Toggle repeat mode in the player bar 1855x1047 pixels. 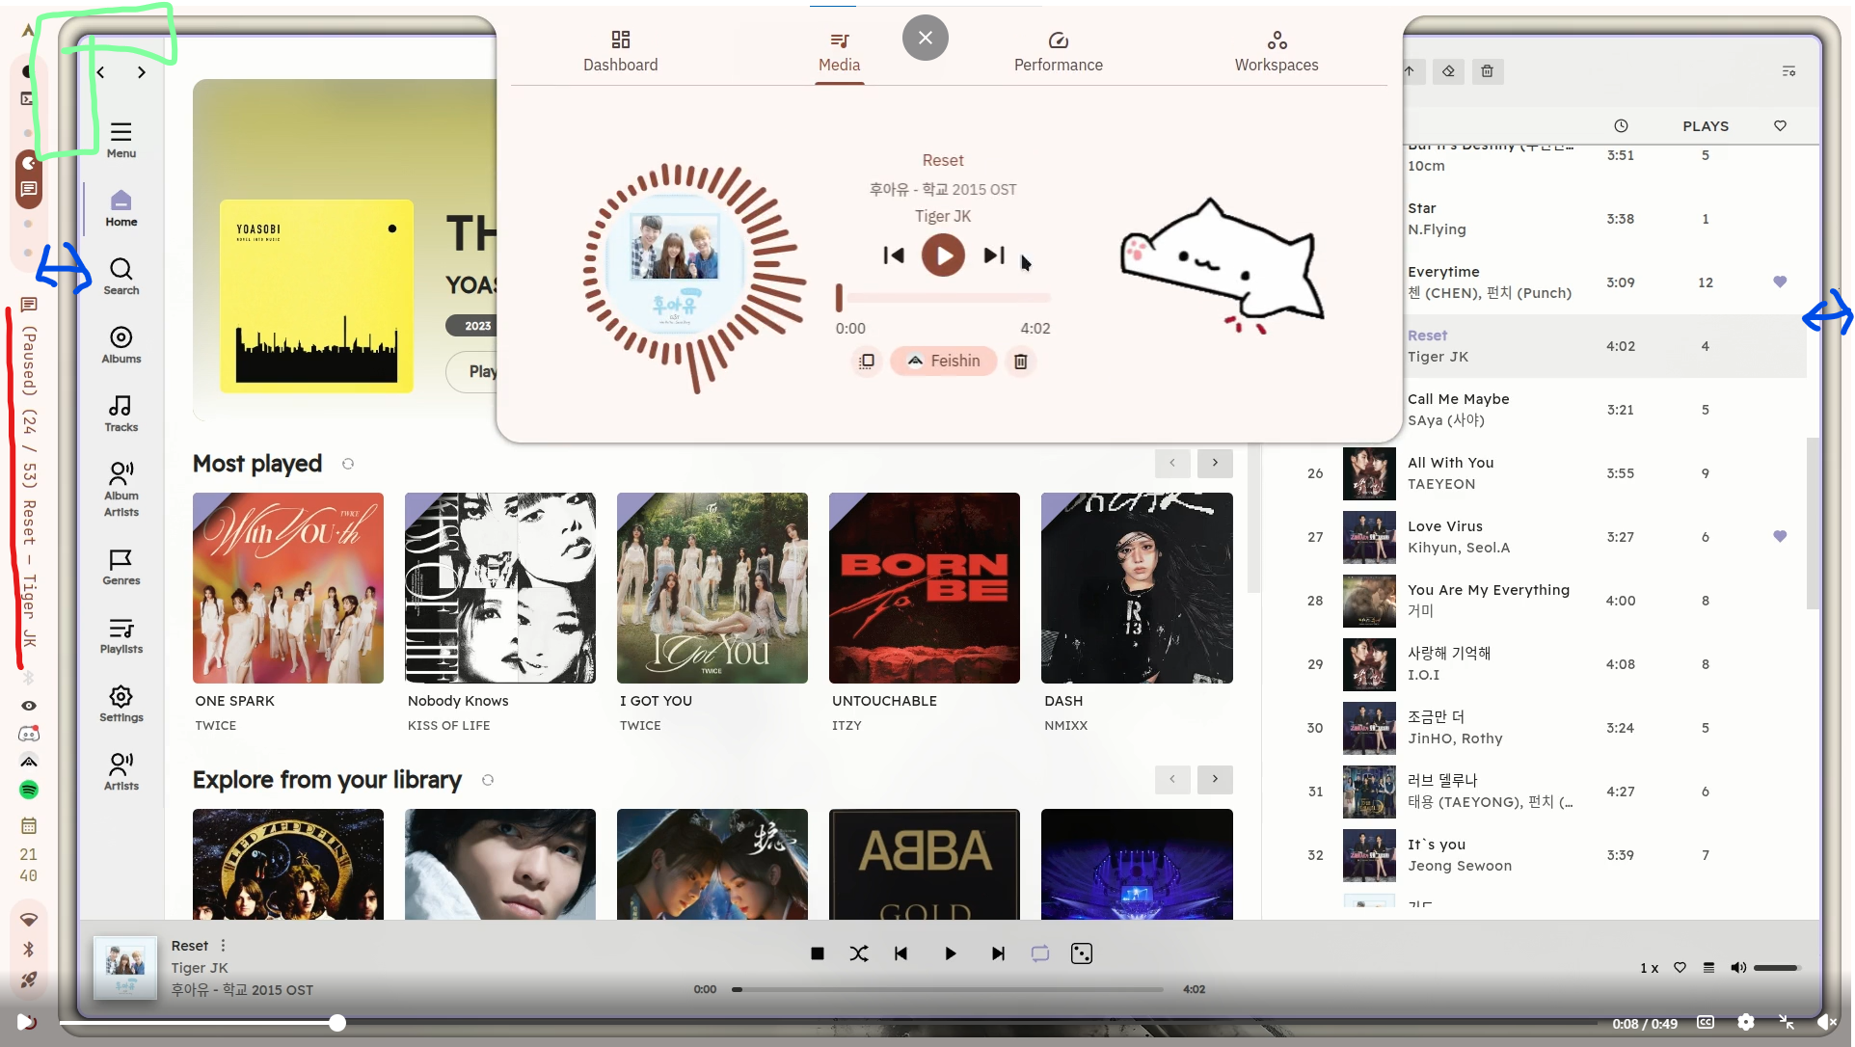(x=1039, y=953)
